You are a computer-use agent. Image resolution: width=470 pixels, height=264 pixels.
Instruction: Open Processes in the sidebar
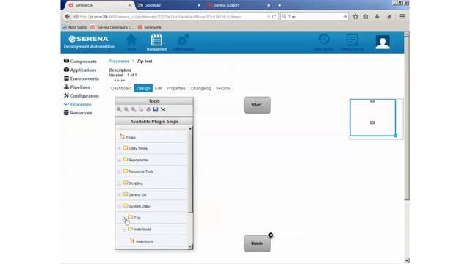(78, 104)
